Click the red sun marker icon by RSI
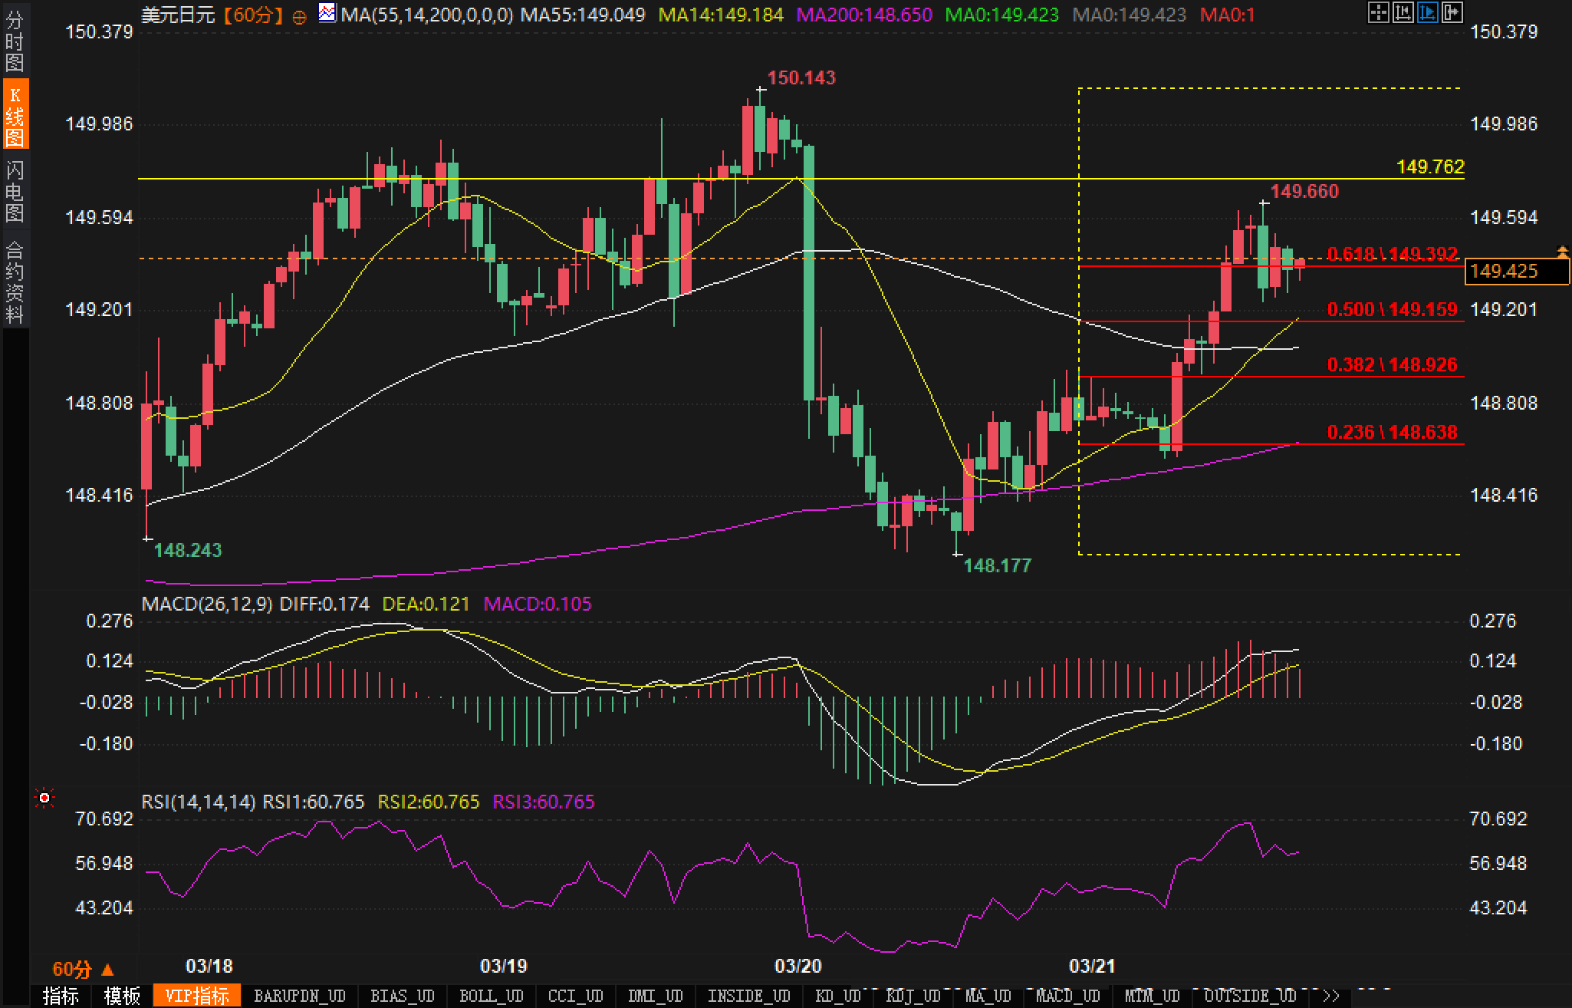Screen dimensions: 1572x1008 coord(44,799)
